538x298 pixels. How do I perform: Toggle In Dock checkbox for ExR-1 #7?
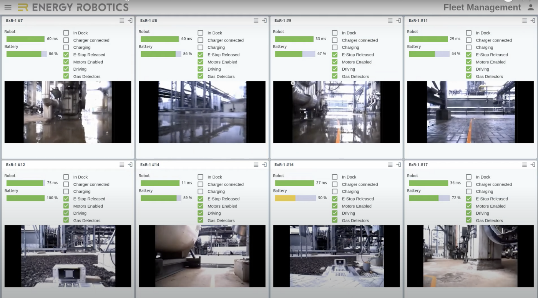click(x=66, y=33)
